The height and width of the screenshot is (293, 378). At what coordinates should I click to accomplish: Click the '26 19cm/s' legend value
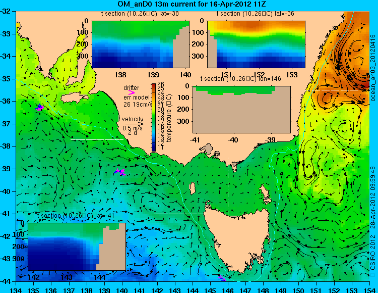(x=138, y=105)
